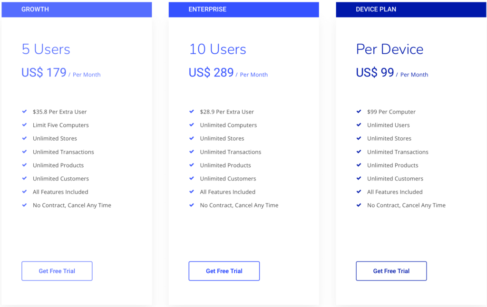
Task: Click Growth plan's No Contract checkmark
Action: pos(25,205)
